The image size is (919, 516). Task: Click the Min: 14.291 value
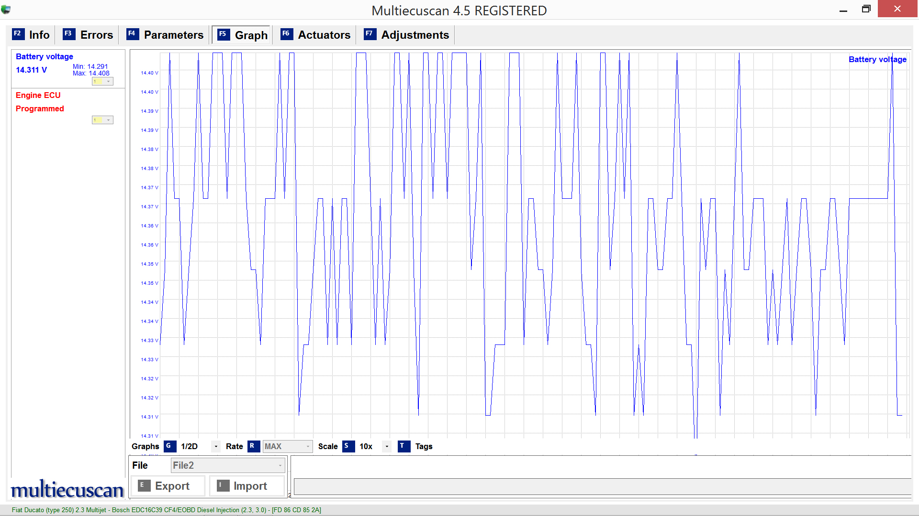coord(90,66)
